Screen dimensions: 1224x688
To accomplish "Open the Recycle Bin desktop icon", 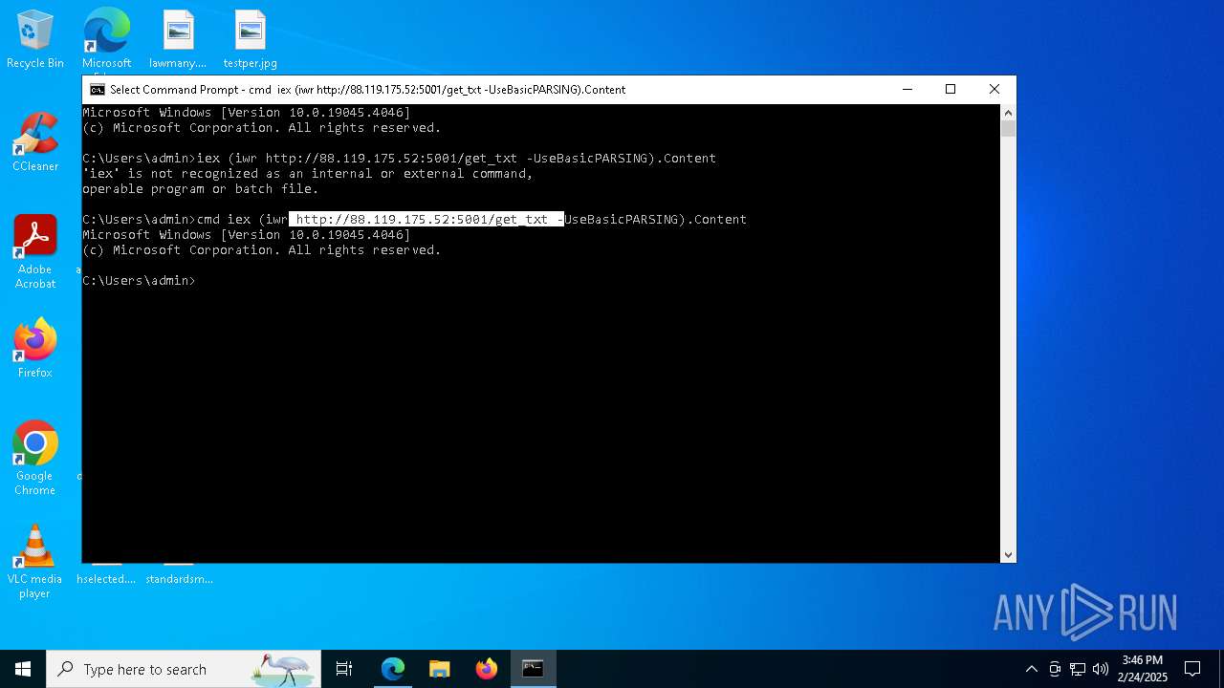I will (x=35, y=40).
